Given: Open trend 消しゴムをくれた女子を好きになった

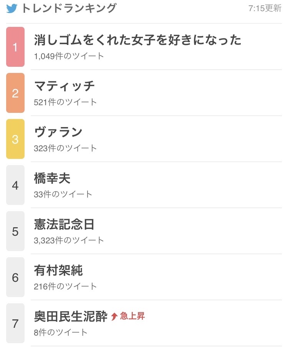Looking at the screenshot, I should [x=137, y=40].
